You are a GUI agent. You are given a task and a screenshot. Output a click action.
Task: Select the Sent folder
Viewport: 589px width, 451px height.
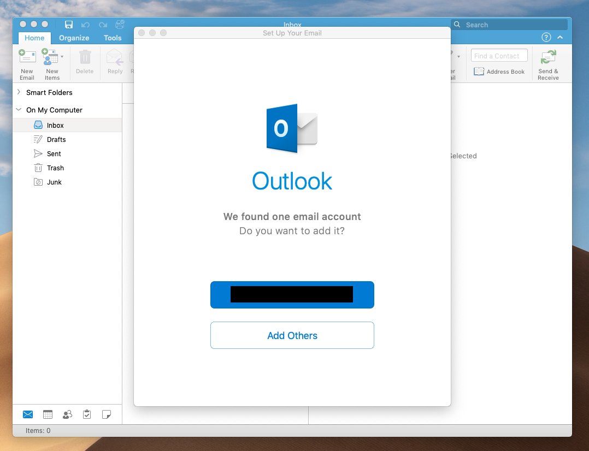point(67,153)
